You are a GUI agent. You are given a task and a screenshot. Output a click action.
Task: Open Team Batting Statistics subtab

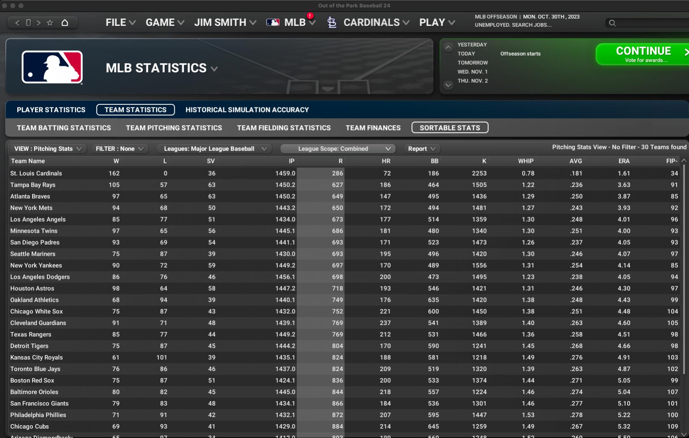click(x=64, y=128)
